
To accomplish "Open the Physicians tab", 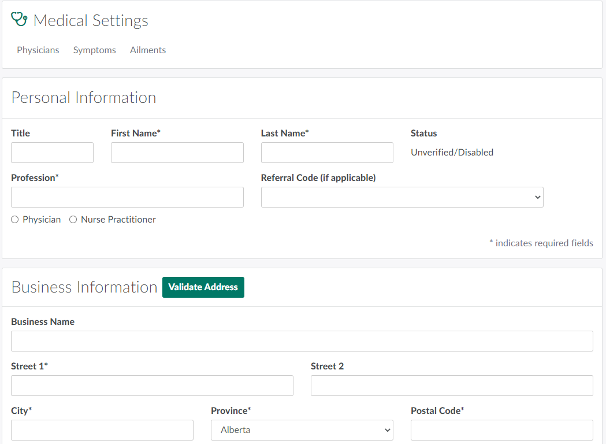I will tap(38, 50).
